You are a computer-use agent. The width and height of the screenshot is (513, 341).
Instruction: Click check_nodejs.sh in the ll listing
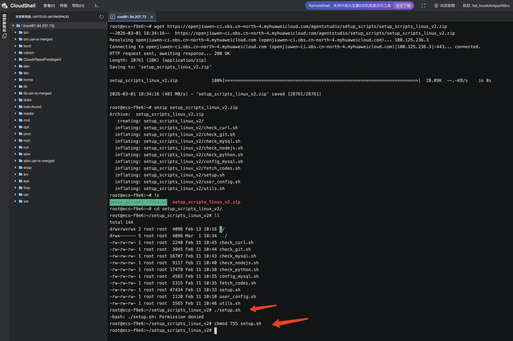[239, 263]
